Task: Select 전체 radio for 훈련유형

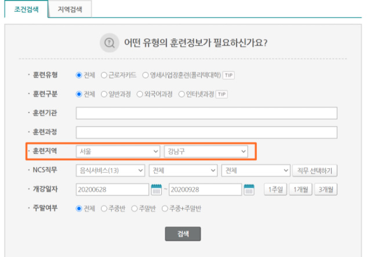Action: 79,75
